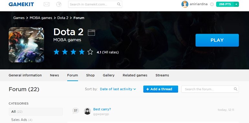Open the News tab
Image resolution: width=249 pixels, height=123 pixels.
click(x=54, y=75)
